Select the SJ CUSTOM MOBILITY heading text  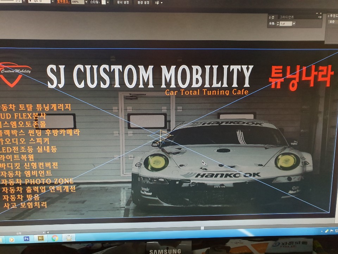click(x=150, y=77)
